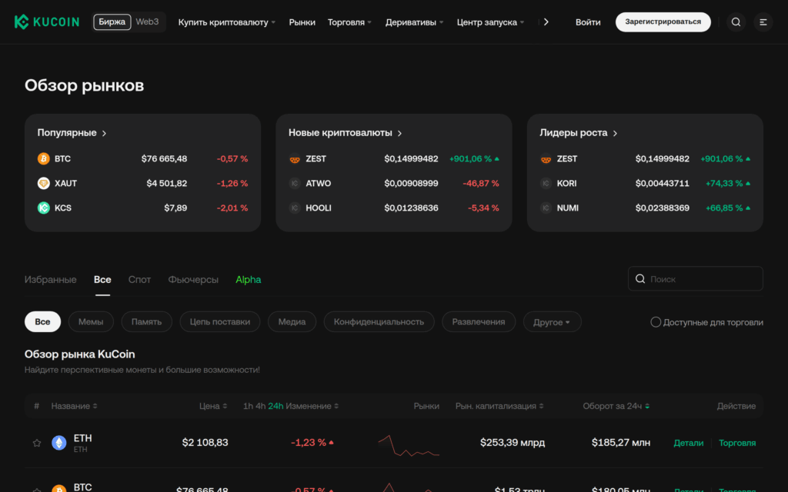This screenshot has height=492, width=788.
Task: Enable Доступные для торговли option
Action: 656,322
